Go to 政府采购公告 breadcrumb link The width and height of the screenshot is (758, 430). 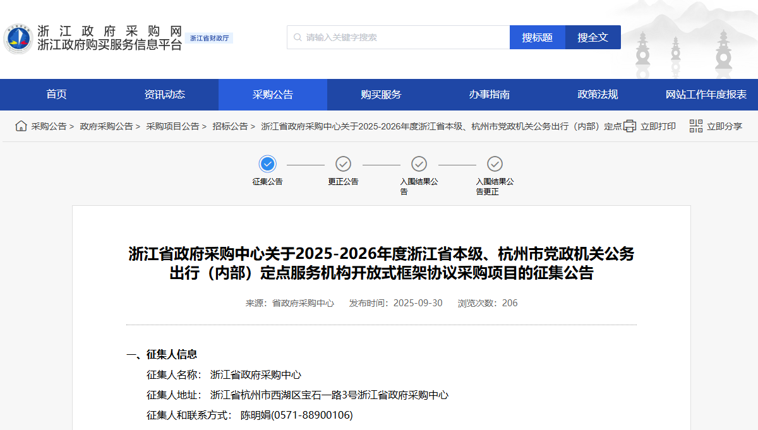tap(106, 126)
